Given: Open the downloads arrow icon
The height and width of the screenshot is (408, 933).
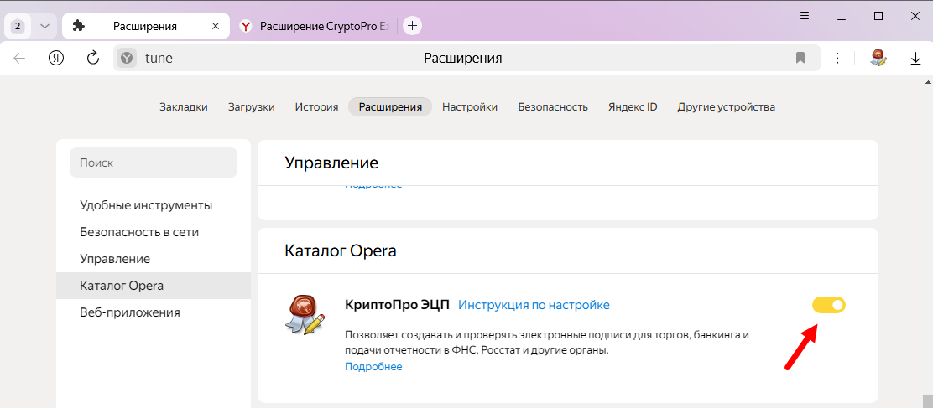Looking at the screenshot, I should click(x=915, y=58).
